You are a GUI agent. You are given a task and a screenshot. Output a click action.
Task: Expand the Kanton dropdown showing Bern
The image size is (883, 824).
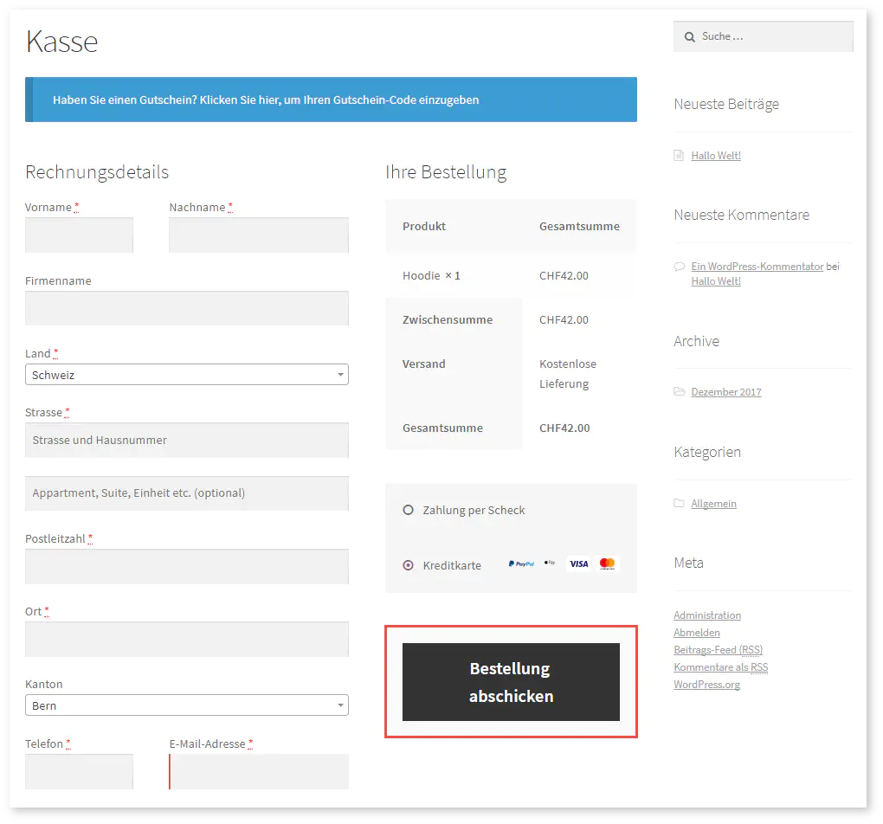click(186, 705)
